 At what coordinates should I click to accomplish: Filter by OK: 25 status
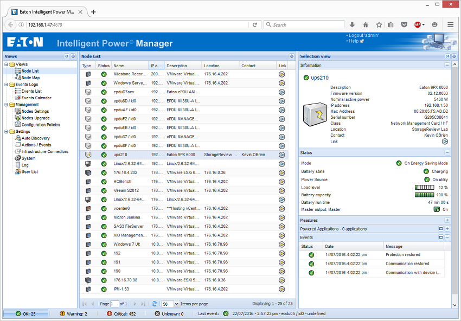pos(26,313)
